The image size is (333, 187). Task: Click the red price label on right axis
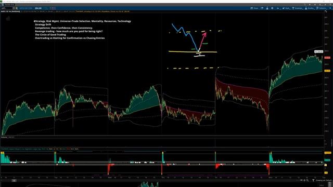(327, 58)
